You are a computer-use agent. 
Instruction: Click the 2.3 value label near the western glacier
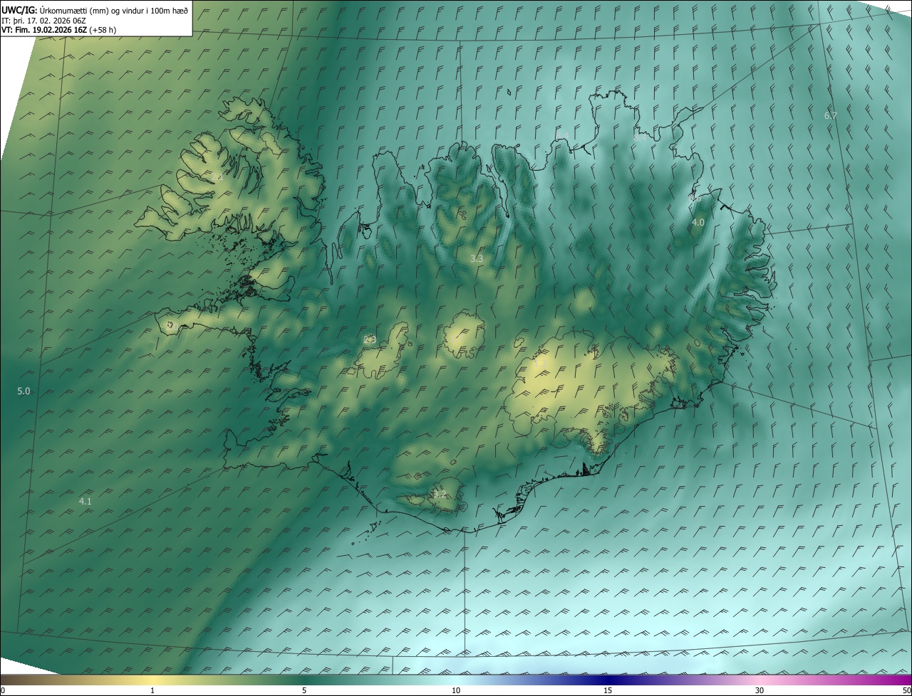tap(370, 340)
